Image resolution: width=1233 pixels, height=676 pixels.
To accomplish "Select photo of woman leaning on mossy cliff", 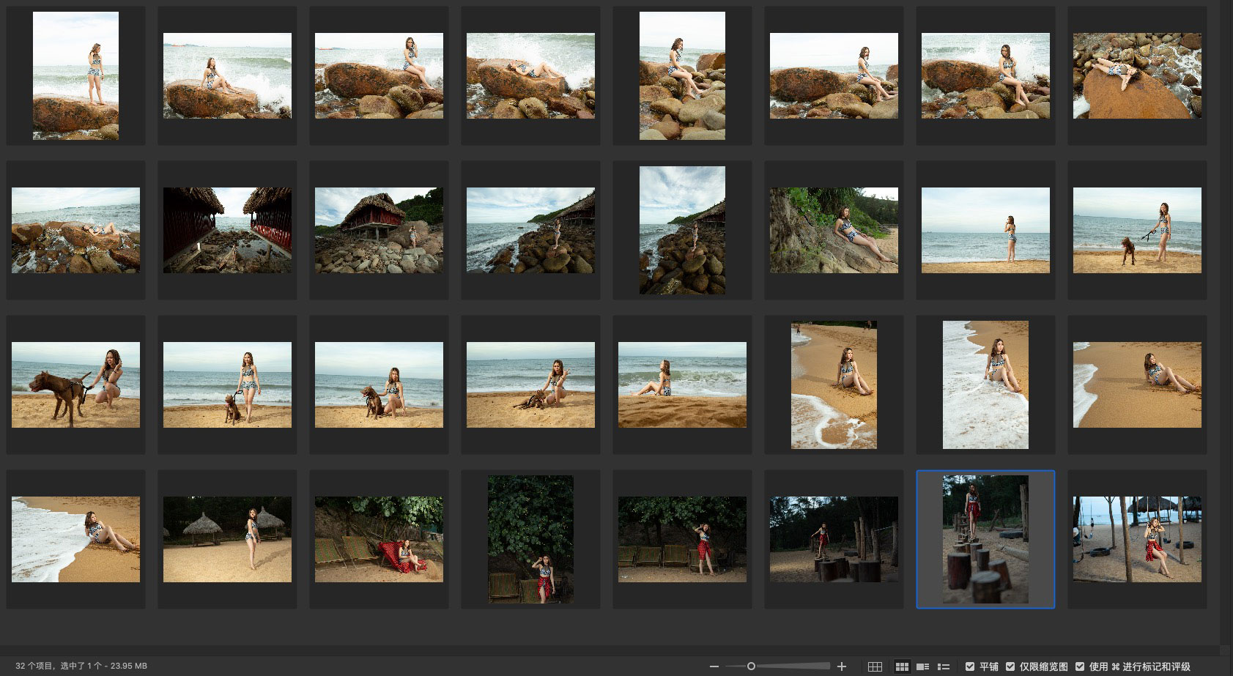I will pyautogui.click(x=834, y=230).
